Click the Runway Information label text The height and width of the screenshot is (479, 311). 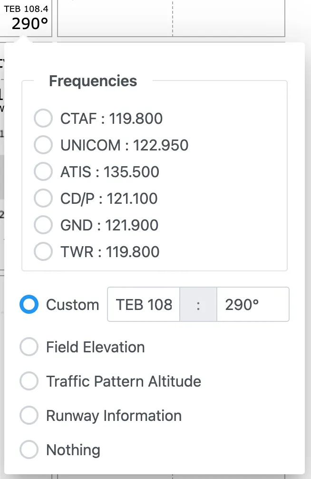(x=114, y=416)
